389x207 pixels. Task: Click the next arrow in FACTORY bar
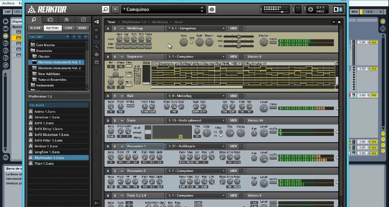point(80,37)
